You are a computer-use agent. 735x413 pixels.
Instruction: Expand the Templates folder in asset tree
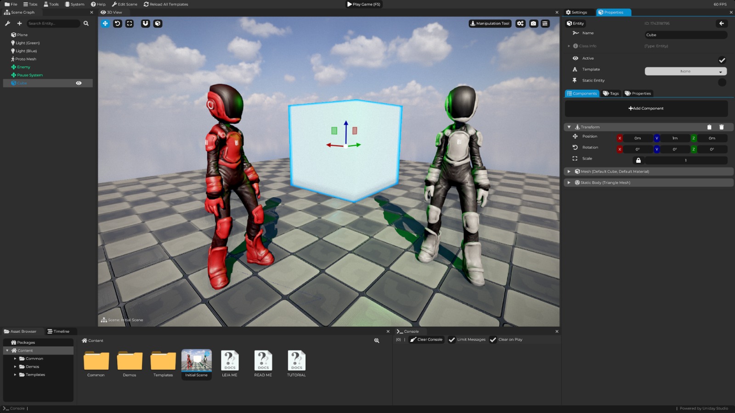click(15, 375)
